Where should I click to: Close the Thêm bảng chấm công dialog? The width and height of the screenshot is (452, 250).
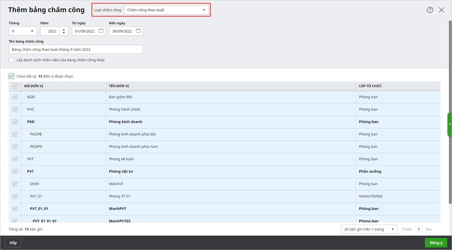(442, 10)
